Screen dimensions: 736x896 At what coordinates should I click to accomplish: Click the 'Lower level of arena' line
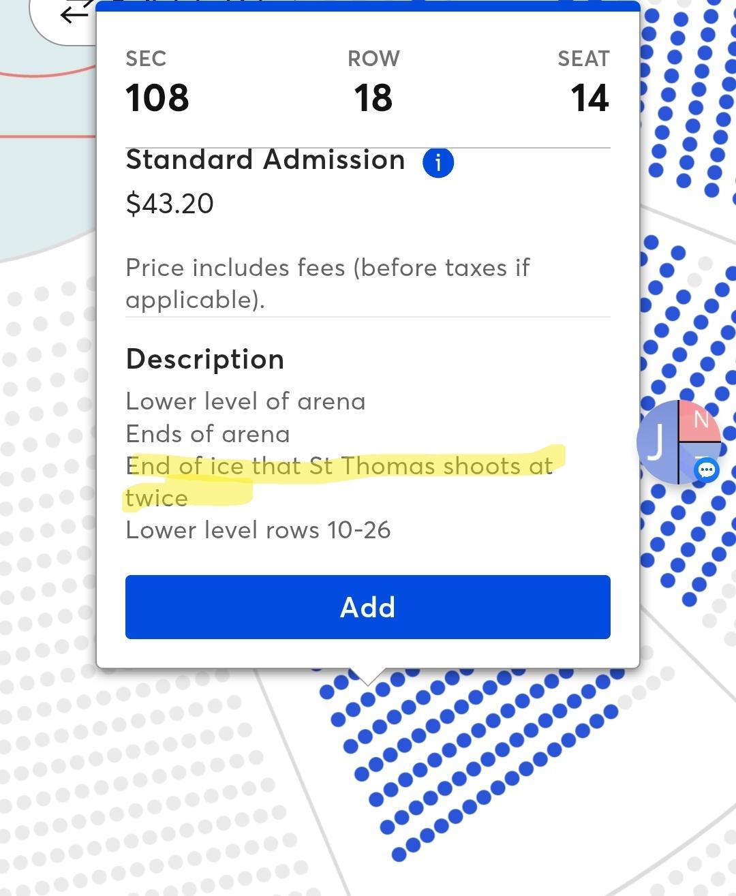[x=245, y=401]
